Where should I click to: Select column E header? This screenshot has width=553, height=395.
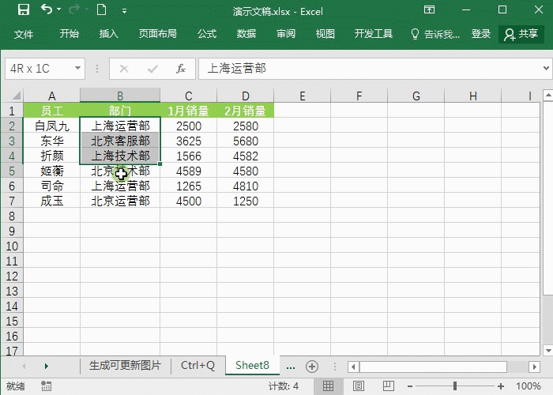point(303,96)
